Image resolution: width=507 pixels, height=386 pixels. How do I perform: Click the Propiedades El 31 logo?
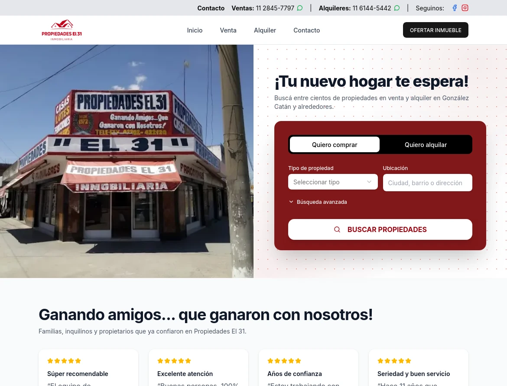[62, 30]
